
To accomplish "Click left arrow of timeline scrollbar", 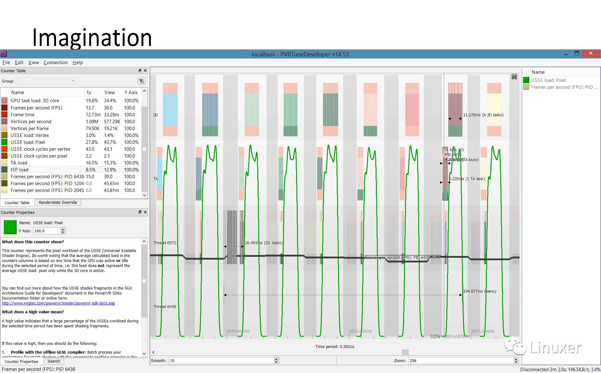I will click(153, 352).
